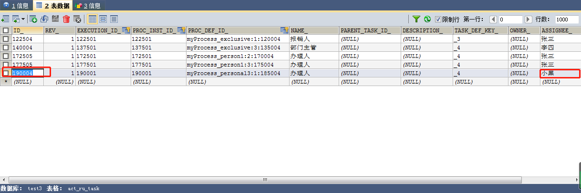Screen dimensions: 581x193
Task: Click the right arrow of horizontal scrollbar
Action: point(577,180)
